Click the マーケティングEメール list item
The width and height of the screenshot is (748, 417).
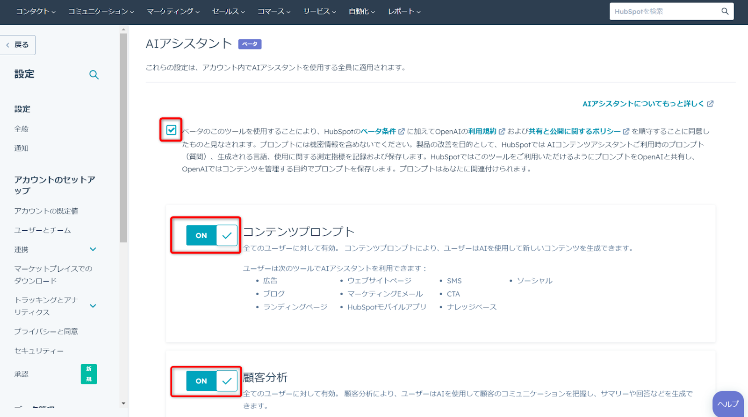click(385, 294)
